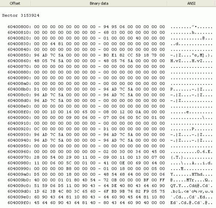Click offset 604008b0
Image resolution: width=216 pixels, height=208 pixels.
19,89
